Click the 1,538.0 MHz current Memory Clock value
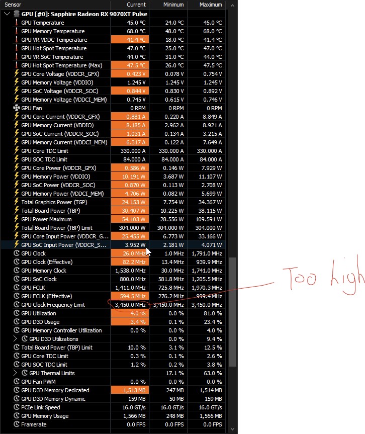Viewport: 365px width, 434px height. [x=130, y=271]
